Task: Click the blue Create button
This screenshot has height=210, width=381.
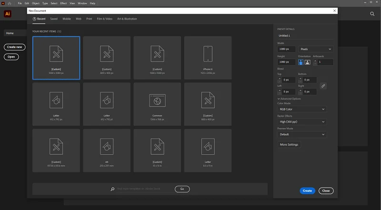Action: pos(307,191)
